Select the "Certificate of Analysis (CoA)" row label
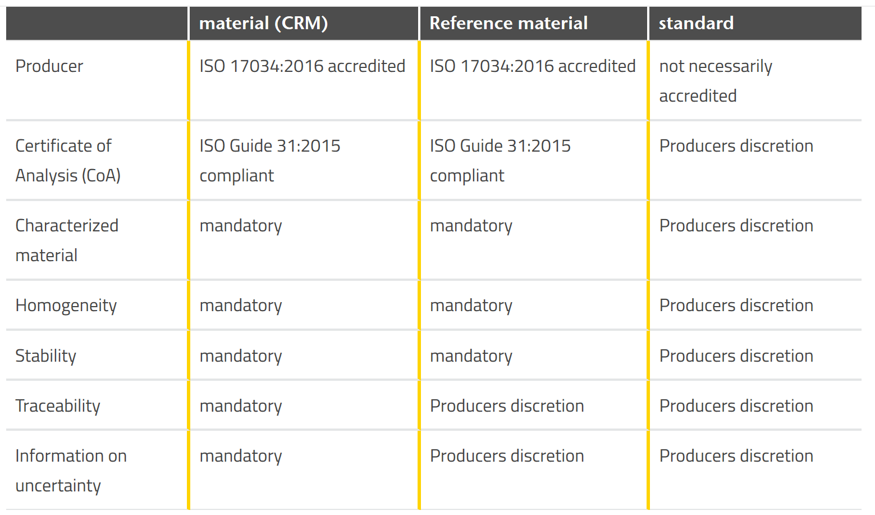The width and height of the screenshot is (875, 515). [x=68, y=161]
